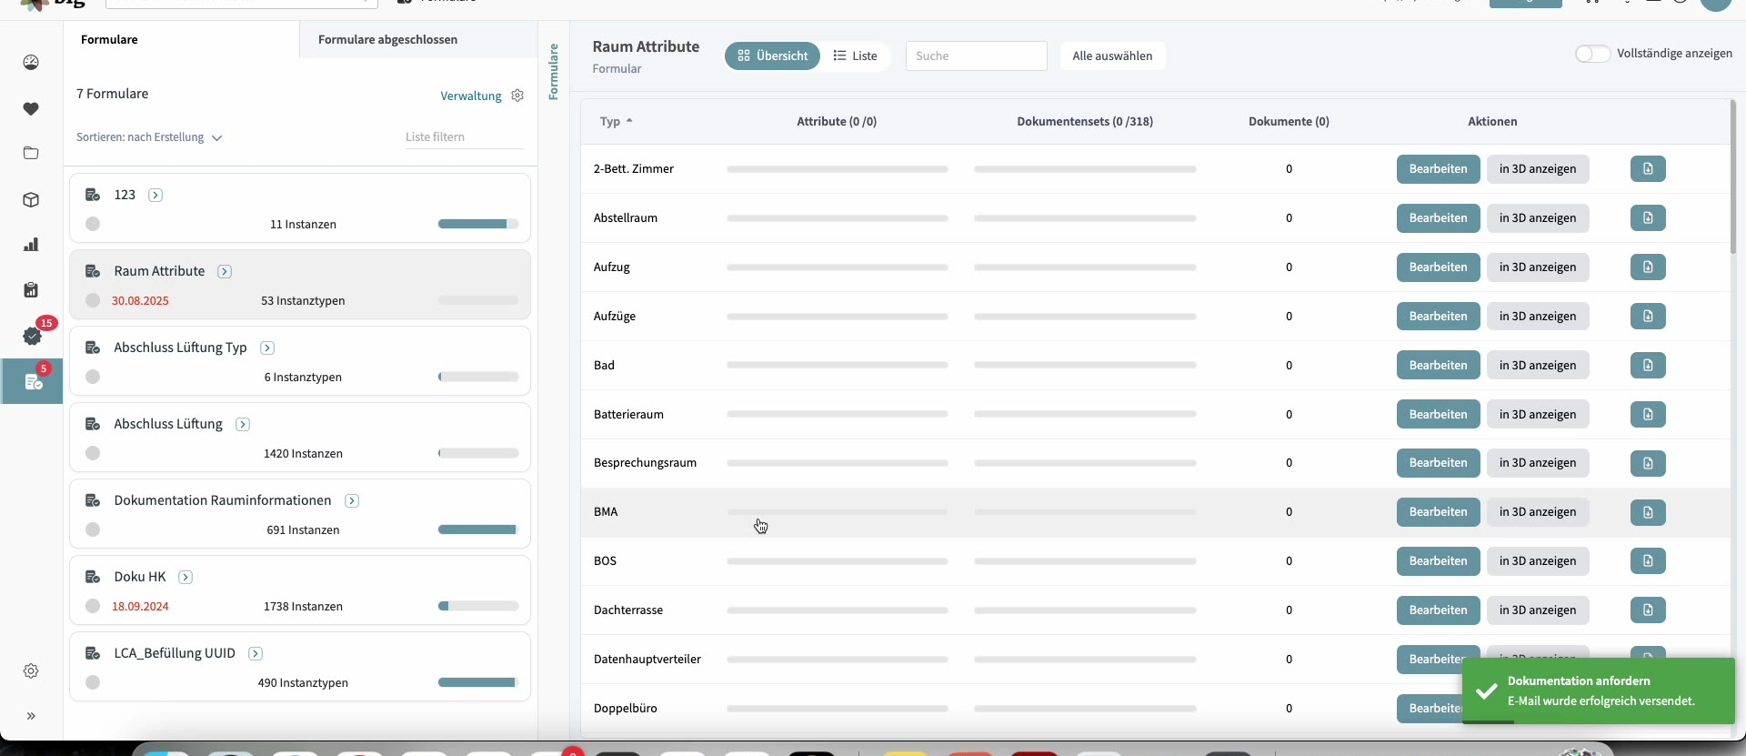The height and width of the screenshot is (756, 1746).
Task: Click in 3D anzeigen for BMA
Action: coord(1538,512)
